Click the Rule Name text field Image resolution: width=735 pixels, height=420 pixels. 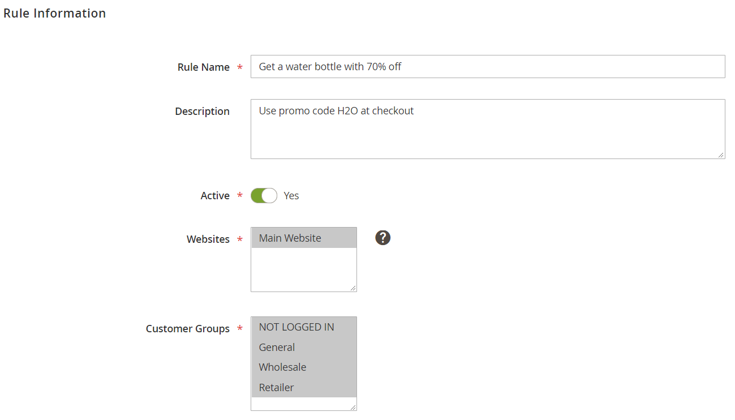tap(487, 67)
